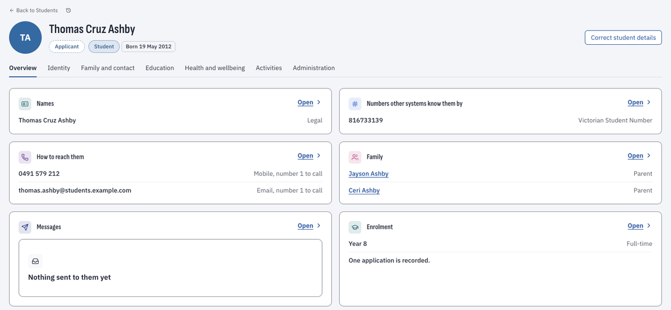Click the hash icon for Numbers card
The height and width of the screenshot is (310, 671).
[x=355, y=104]
